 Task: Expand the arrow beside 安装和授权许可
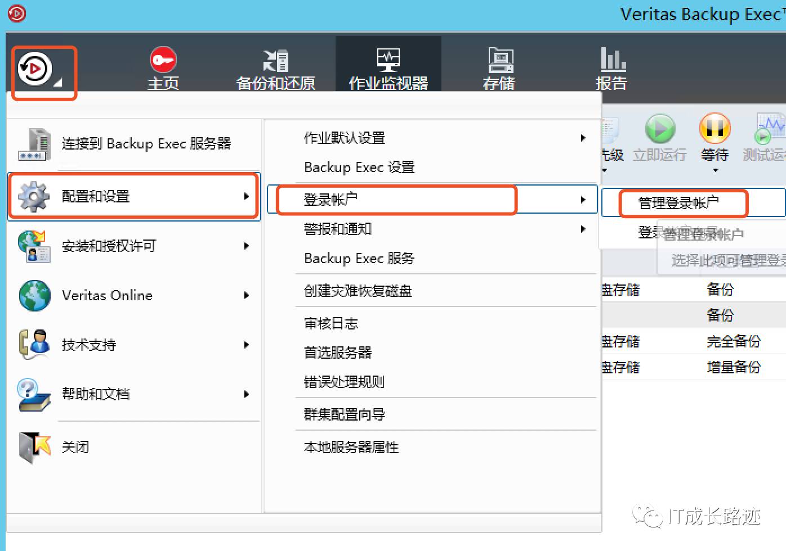246,246
